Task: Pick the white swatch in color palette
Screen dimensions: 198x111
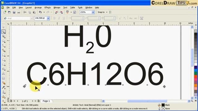Action: click(x=196, y=64)
